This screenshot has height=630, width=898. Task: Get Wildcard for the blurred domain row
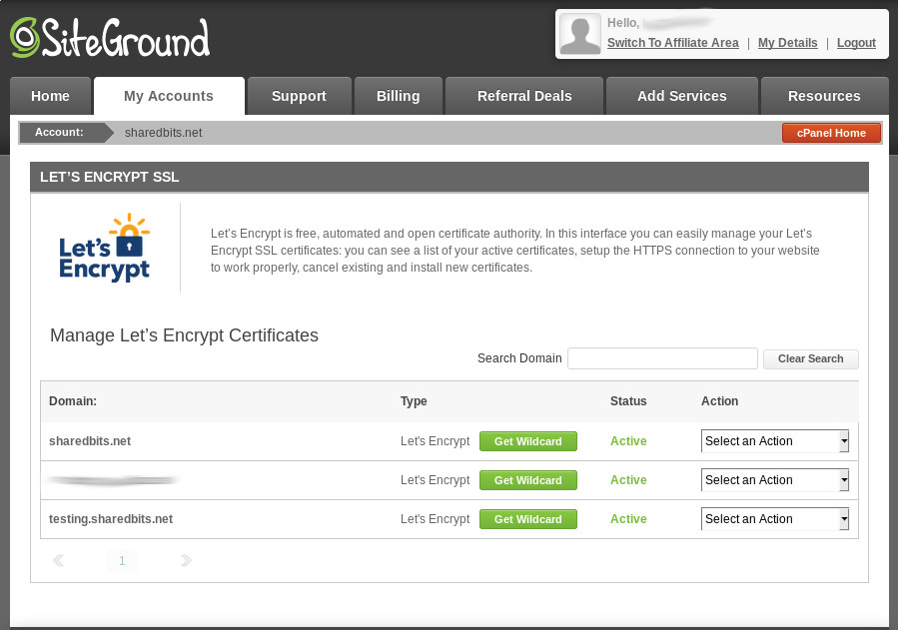pyautogui.click(x=528, y=480)
